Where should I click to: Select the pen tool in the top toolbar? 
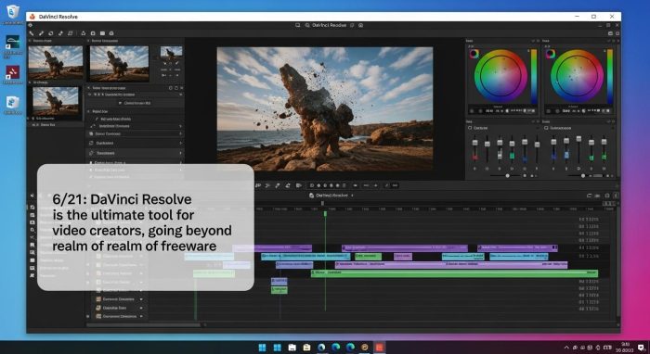(x=41, y=33)
